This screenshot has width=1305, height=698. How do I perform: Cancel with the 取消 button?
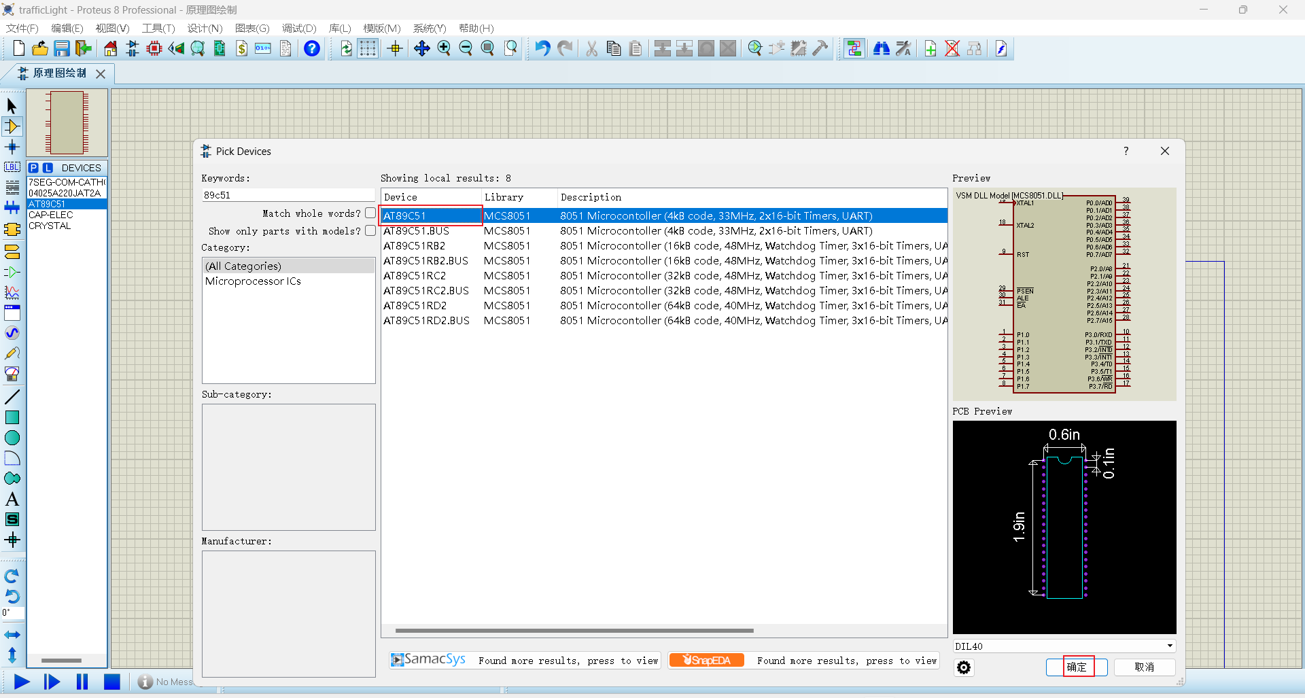click(1145, 667)
